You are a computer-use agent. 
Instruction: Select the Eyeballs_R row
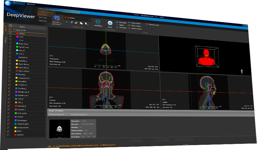(x=27, y=57)
